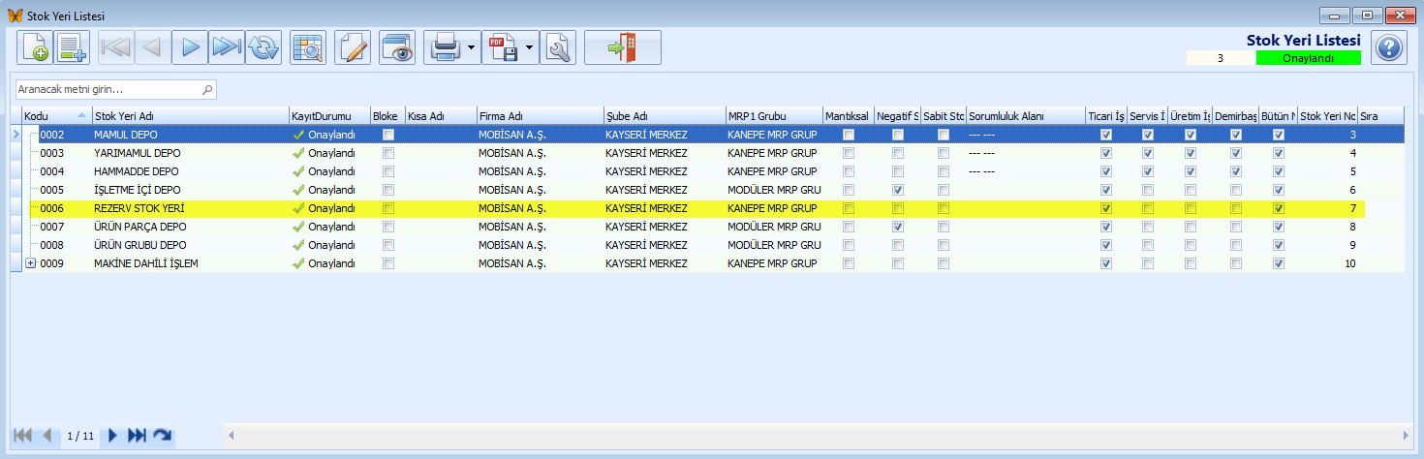Open help via question mark icon

[x=1389, y=47]
